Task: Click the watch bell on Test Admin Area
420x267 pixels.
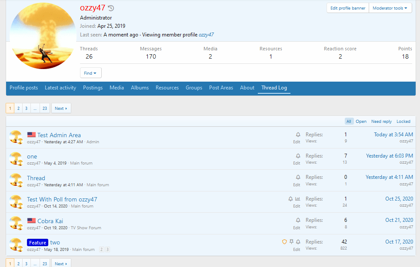Action: point(298,135)
